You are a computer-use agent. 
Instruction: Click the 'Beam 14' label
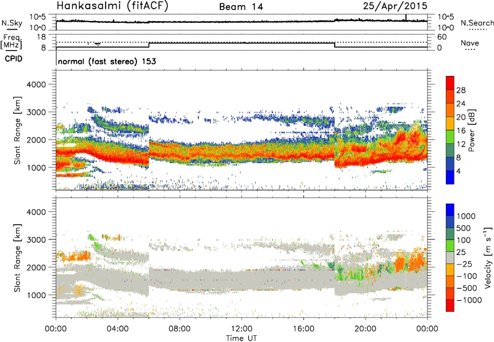pos(241,7)
